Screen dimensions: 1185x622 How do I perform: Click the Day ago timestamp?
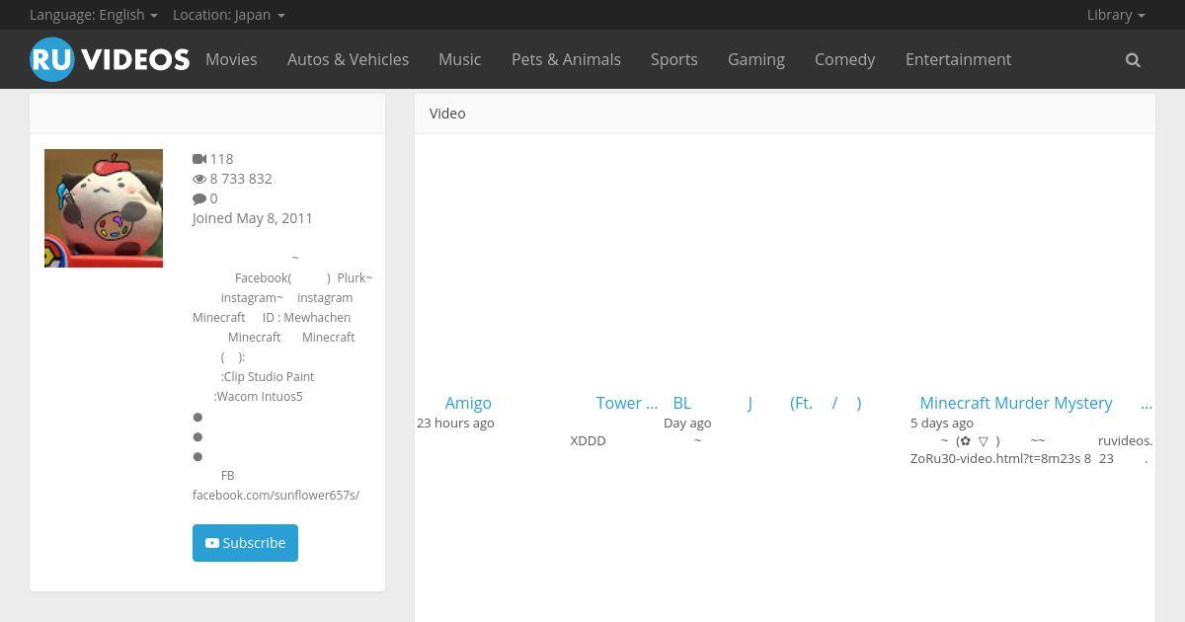click(687, 423)
